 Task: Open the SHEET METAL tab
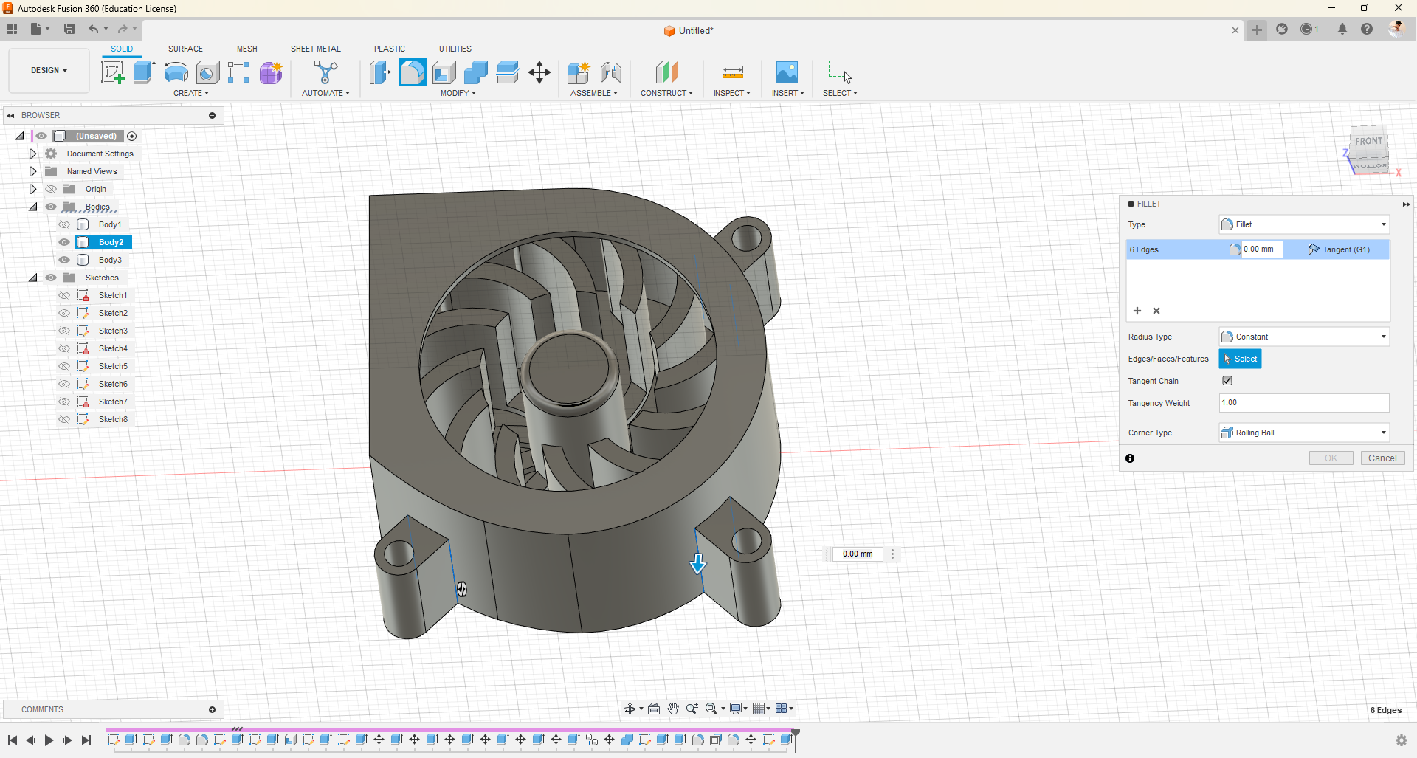tap(315, 49)
